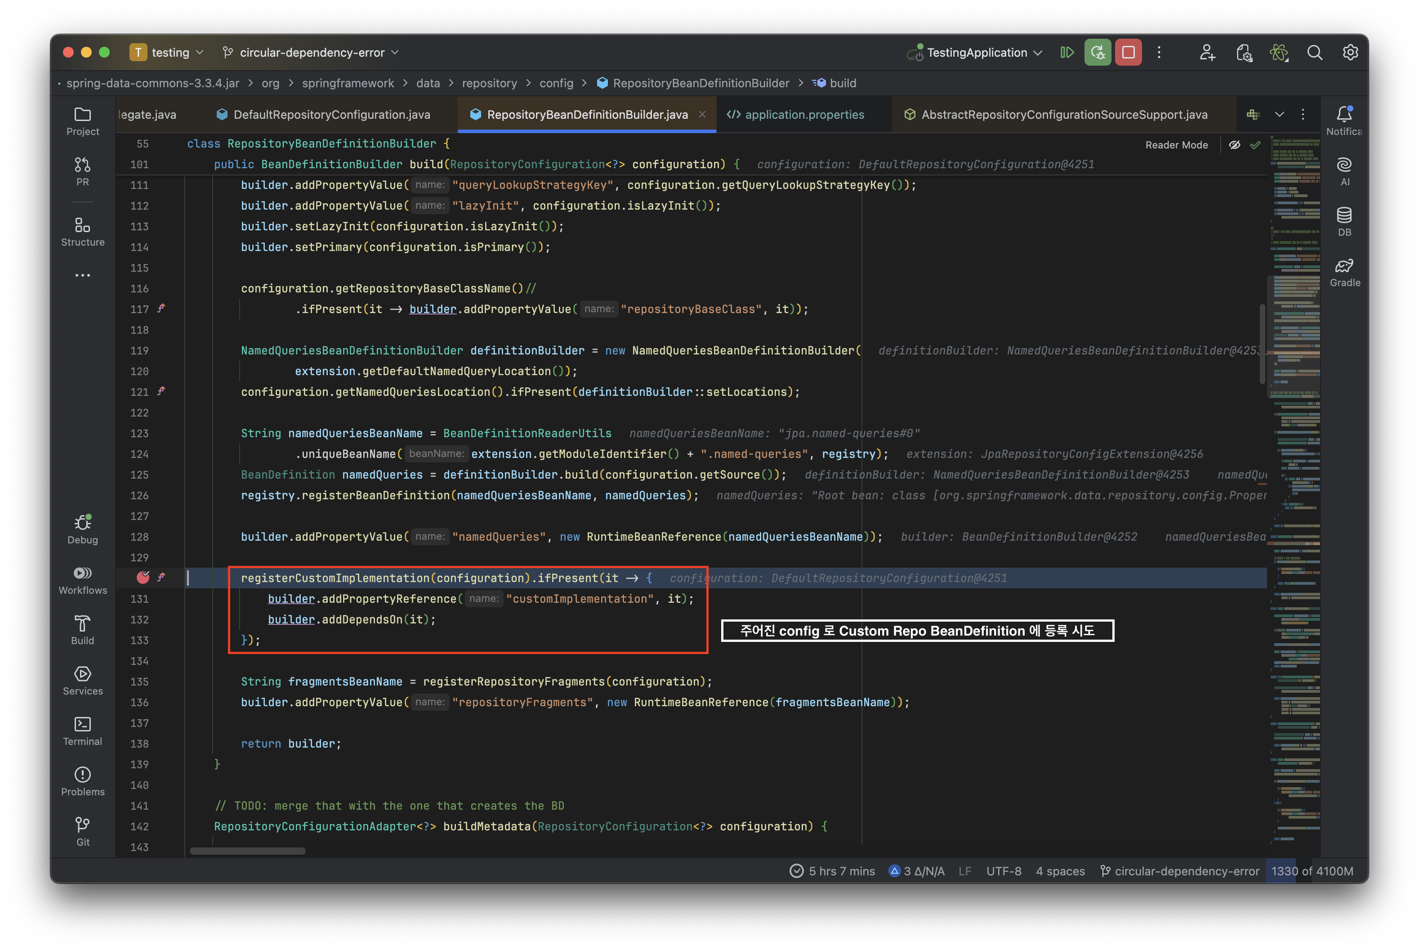Click UTF-8 encoding in status bar
Image resolution: width=1419 pixels, height=950 pixels.
click(x=1003, y=871)
